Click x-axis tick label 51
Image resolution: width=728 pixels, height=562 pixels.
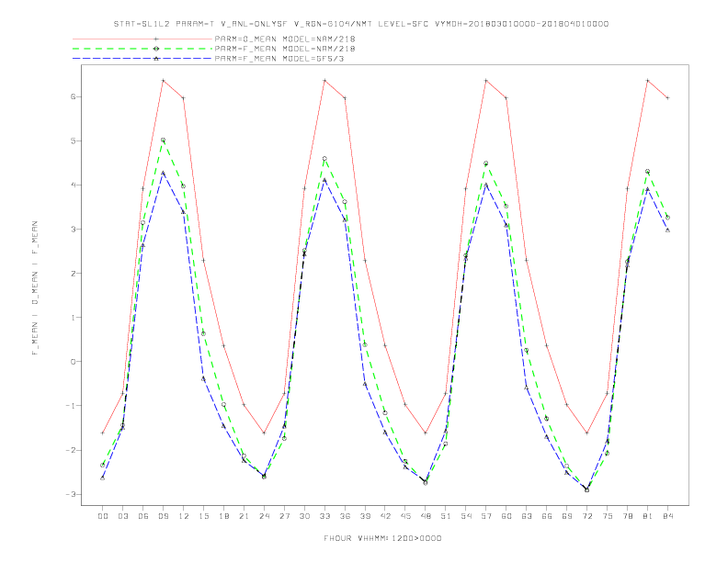(x=446, y=516)
